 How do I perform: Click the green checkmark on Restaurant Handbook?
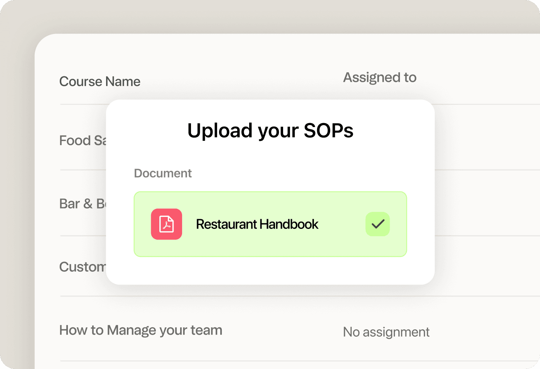(x=378, y=224)
